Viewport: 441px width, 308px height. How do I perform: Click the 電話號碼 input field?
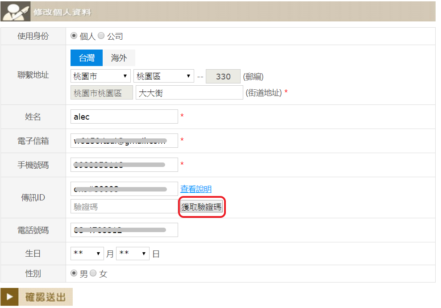pos(124,230)
